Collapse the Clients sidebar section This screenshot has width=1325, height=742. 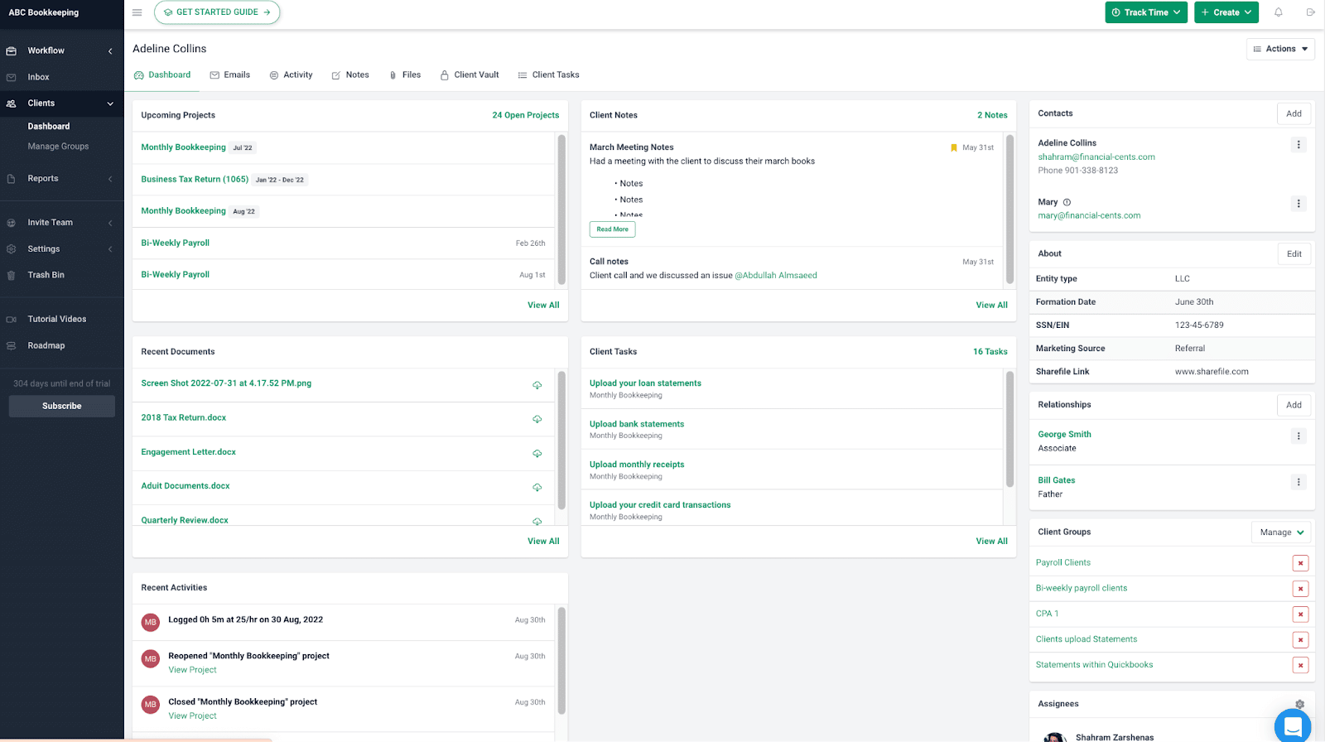click(x=62, y=104)
